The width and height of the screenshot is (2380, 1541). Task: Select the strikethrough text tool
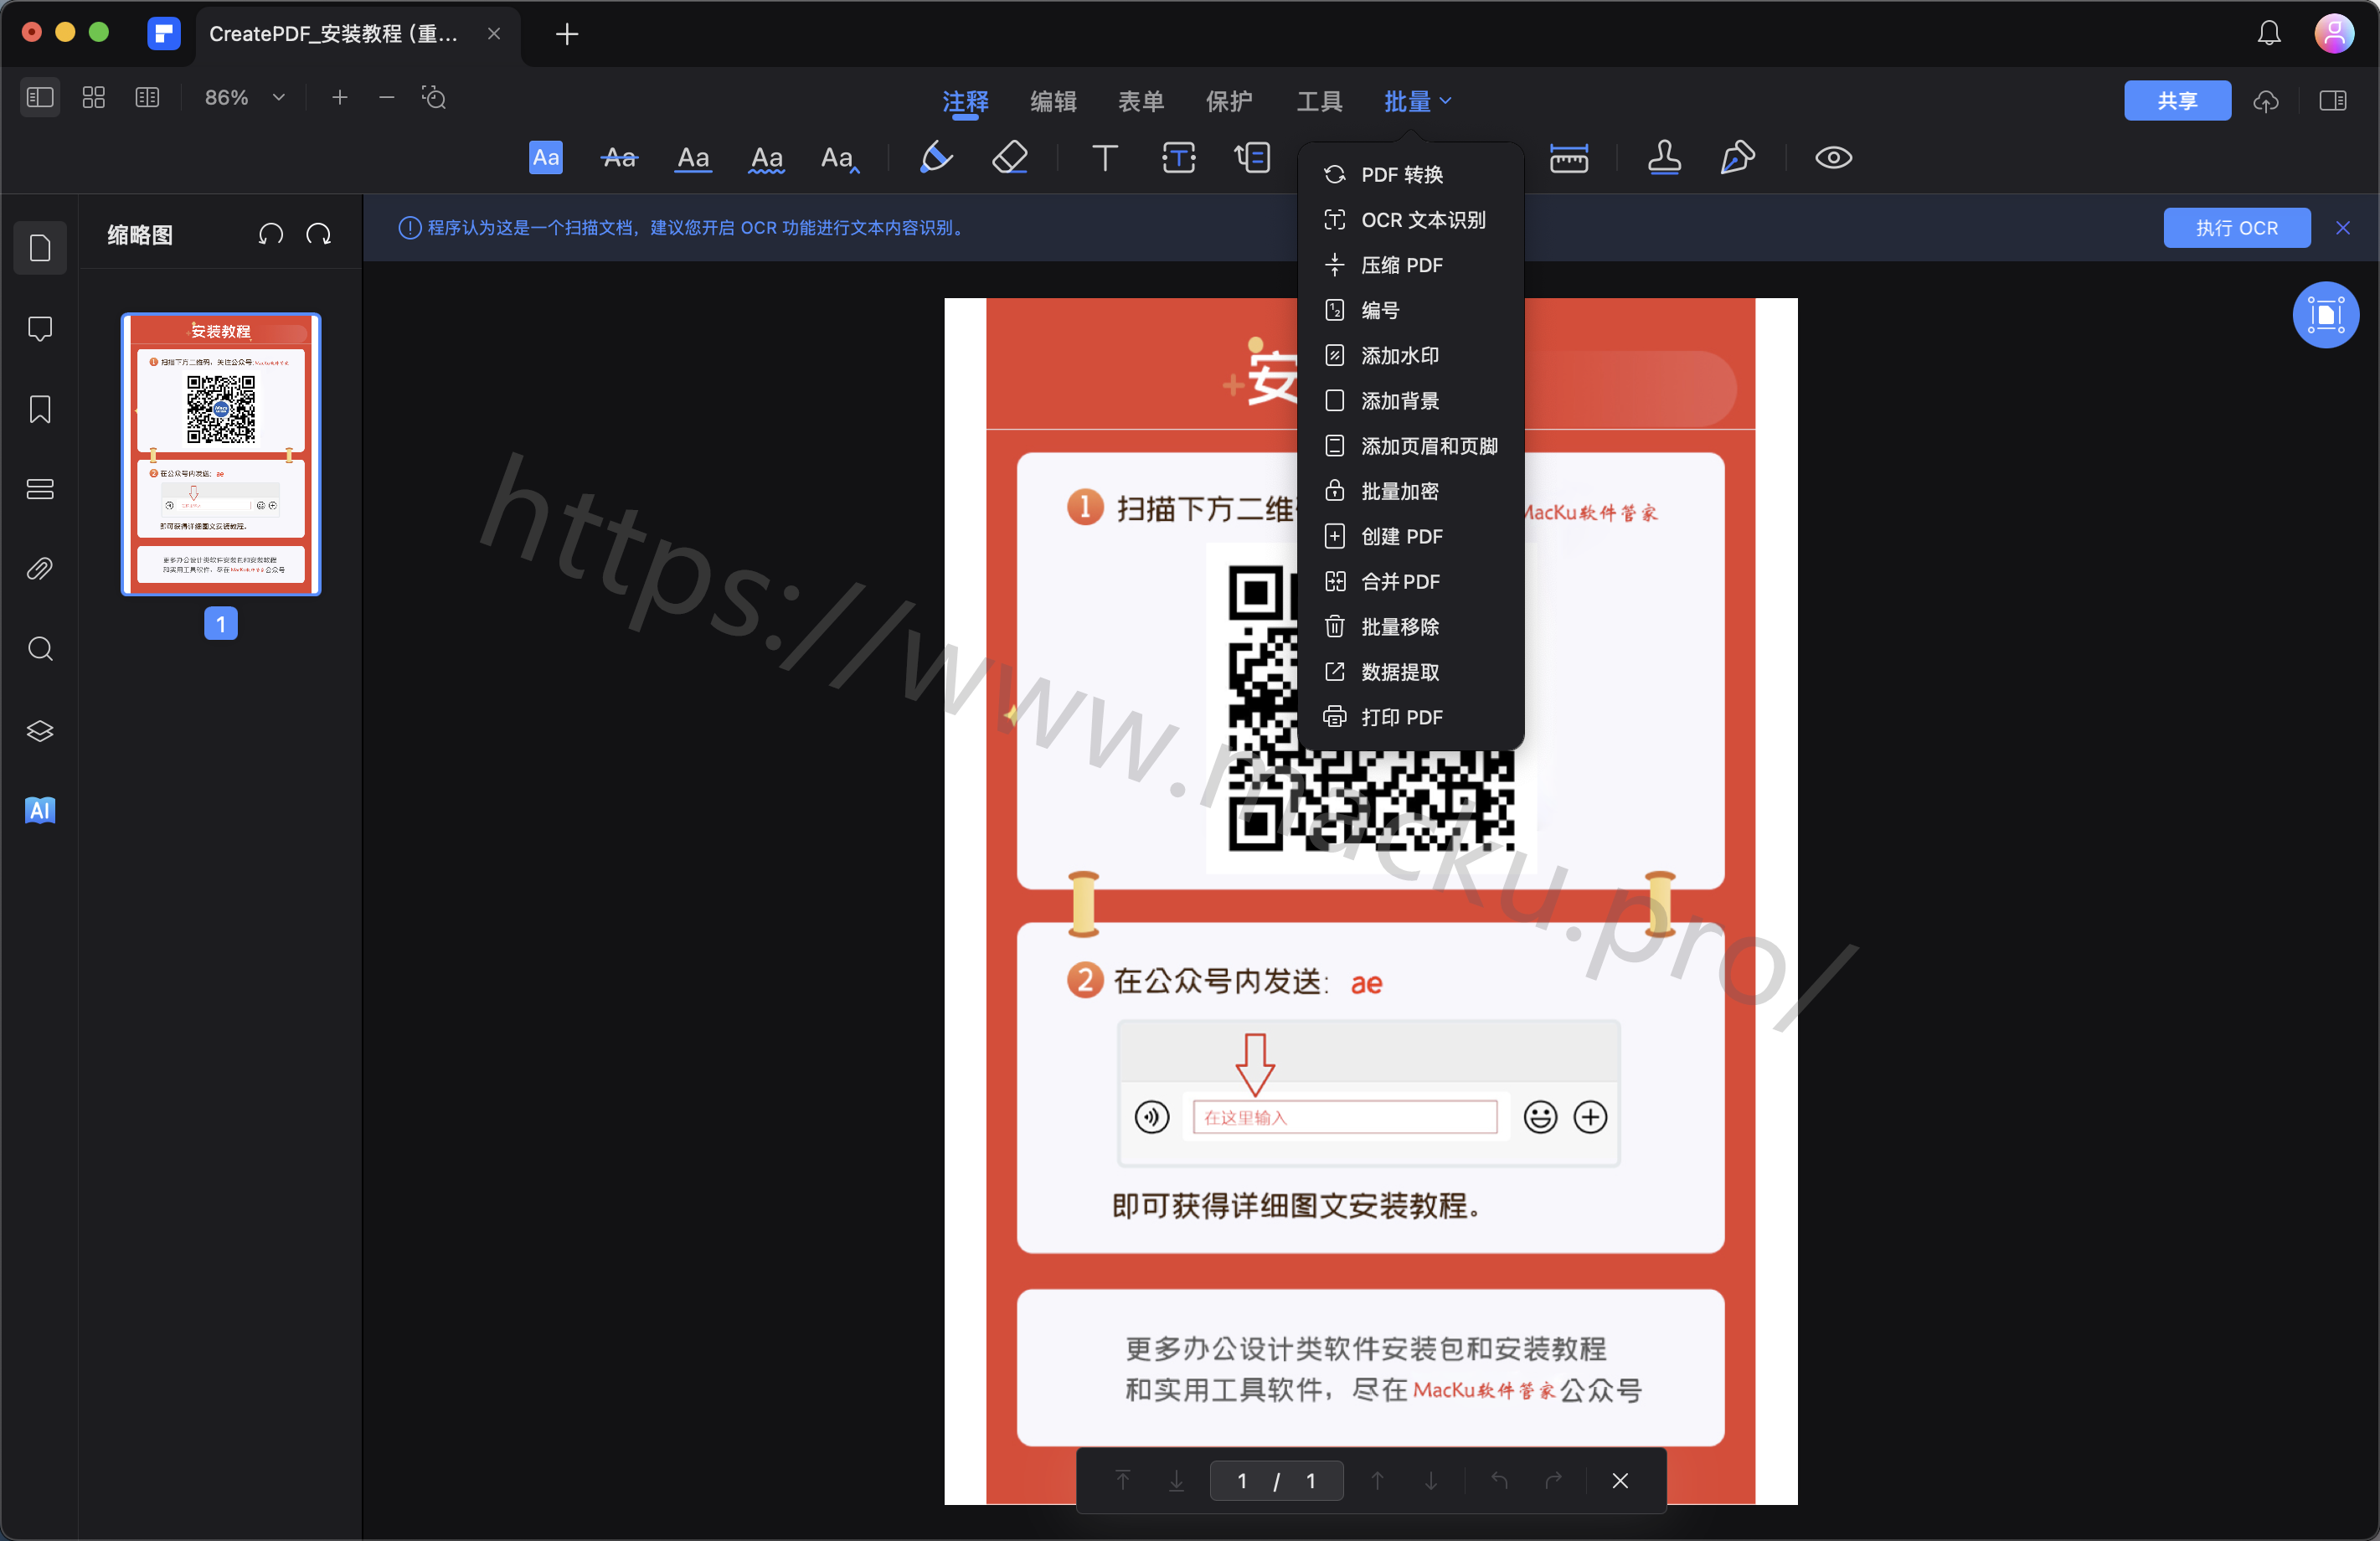[x=619, y=158]
